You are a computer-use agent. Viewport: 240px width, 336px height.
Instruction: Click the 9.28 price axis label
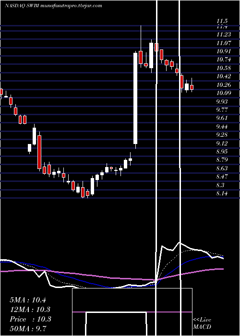(x=222, y=135)
